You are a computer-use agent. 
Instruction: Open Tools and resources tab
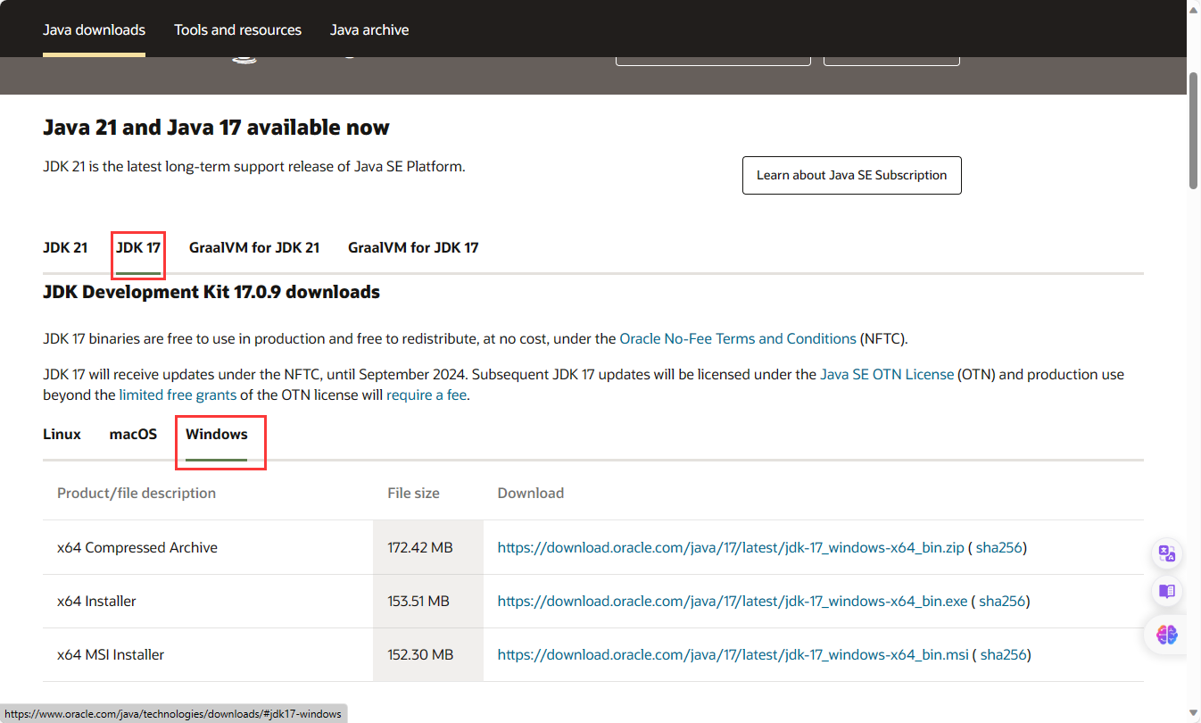coord(237,29)
